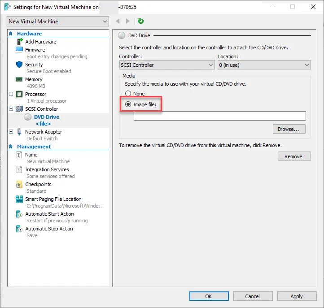Open the Controller dropdown

click(167, 65)
